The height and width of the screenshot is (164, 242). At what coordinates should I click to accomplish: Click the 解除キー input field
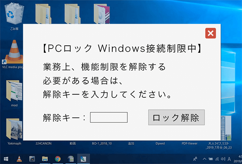pos(109,117)
